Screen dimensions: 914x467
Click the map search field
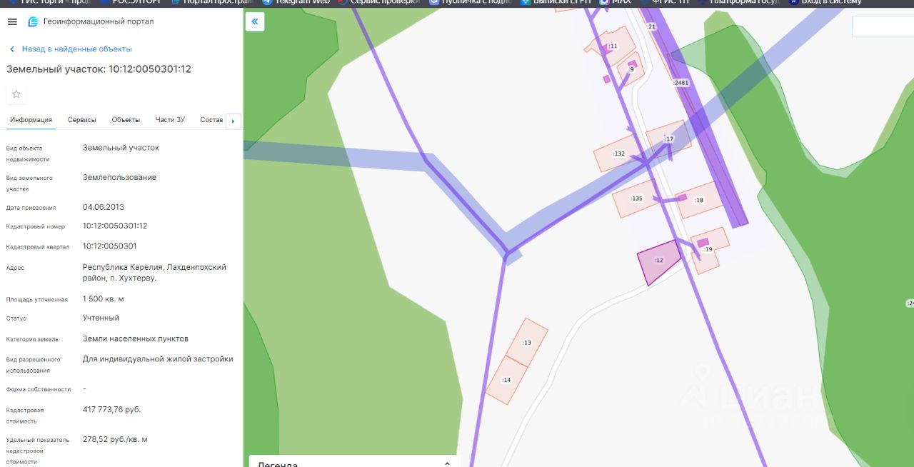(x=883, y=26)
